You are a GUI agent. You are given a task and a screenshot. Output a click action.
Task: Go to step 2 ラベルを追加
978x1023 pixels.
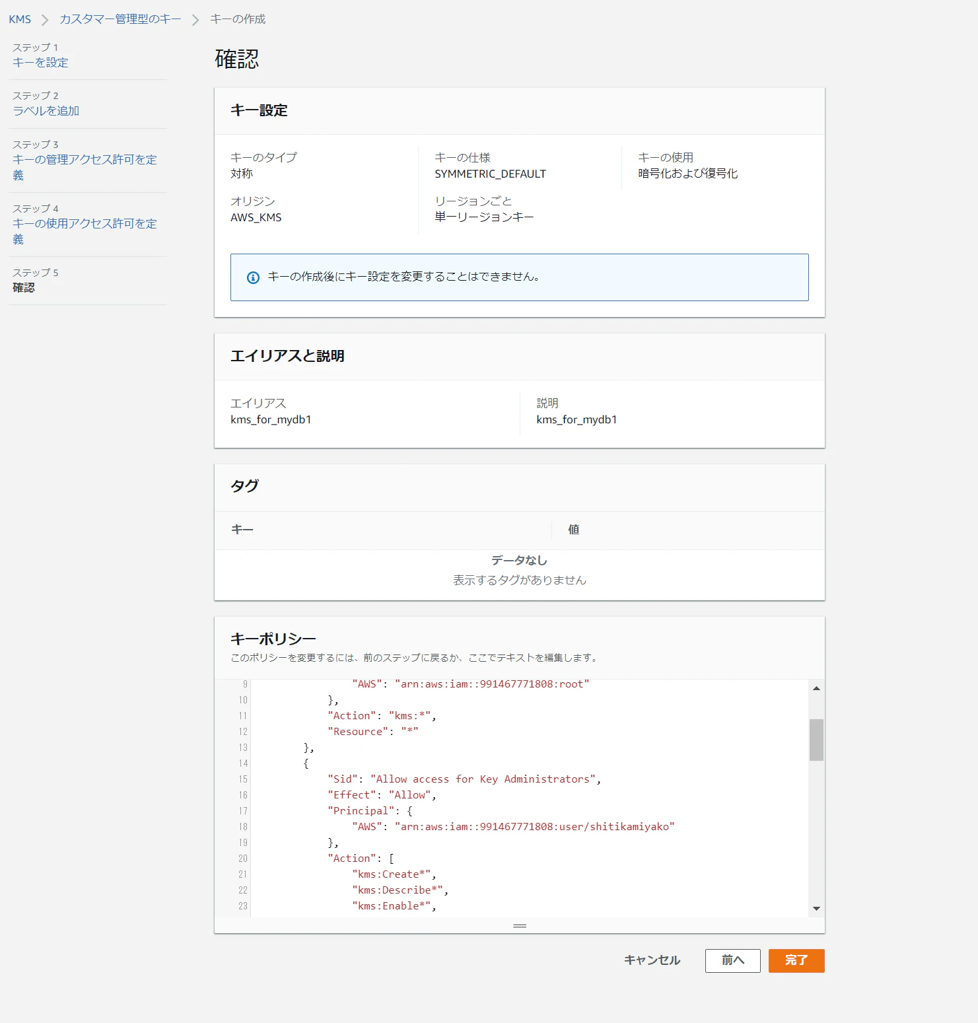[x=46, y=111]
